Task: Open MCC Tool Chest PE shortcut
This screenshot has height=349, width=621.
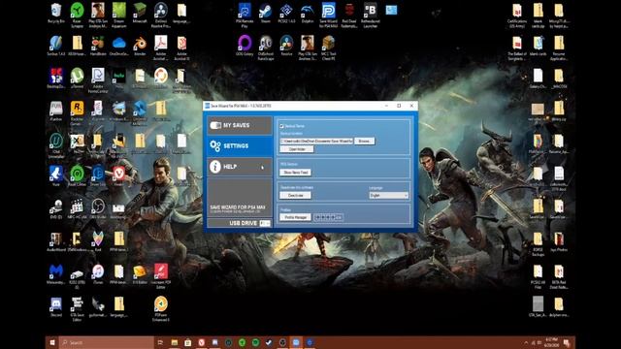Action: [x=328, y=48]
